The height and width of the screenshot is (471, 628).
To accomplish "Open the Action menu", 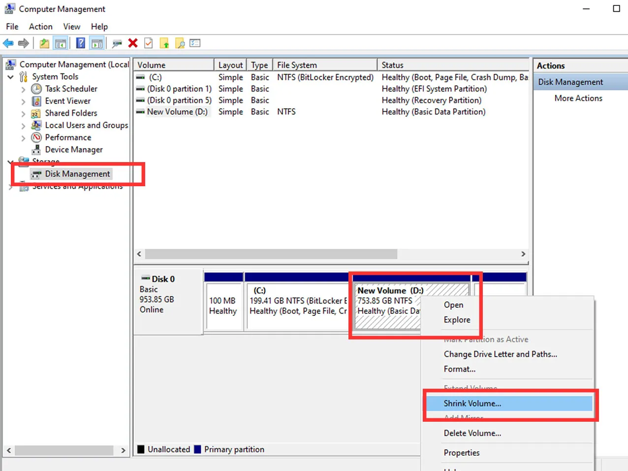I will [x=40, y=27].
